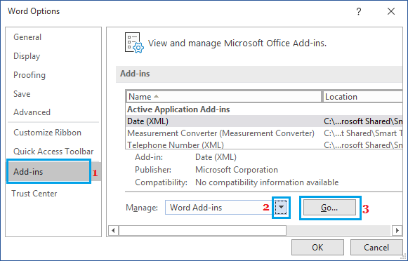Click the horizontal scrollbar right arrow
408x261 pixels.
click(397, 230)
